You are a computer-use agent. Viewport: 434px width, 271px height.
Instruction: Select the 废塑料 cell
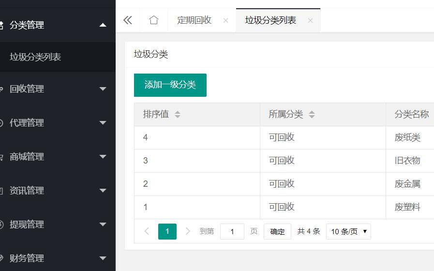(407, 207)
